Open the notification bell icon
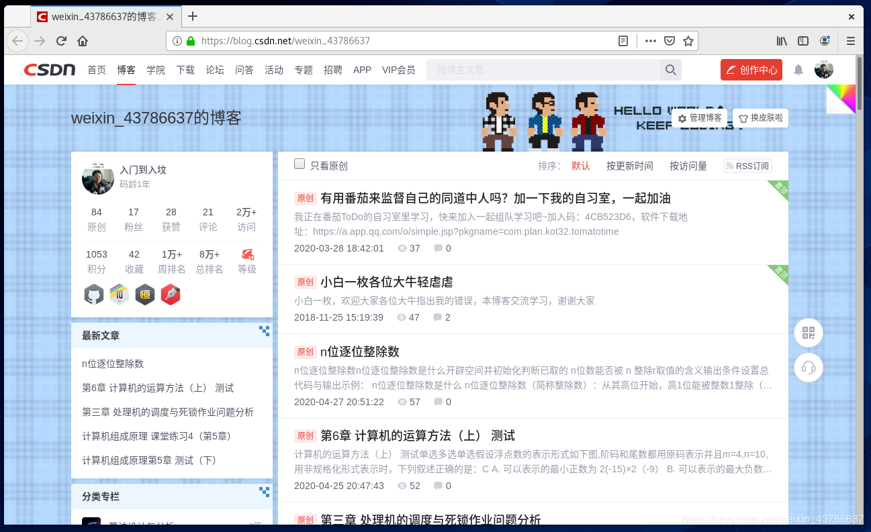871x532 pixels. tap(798, 69)
